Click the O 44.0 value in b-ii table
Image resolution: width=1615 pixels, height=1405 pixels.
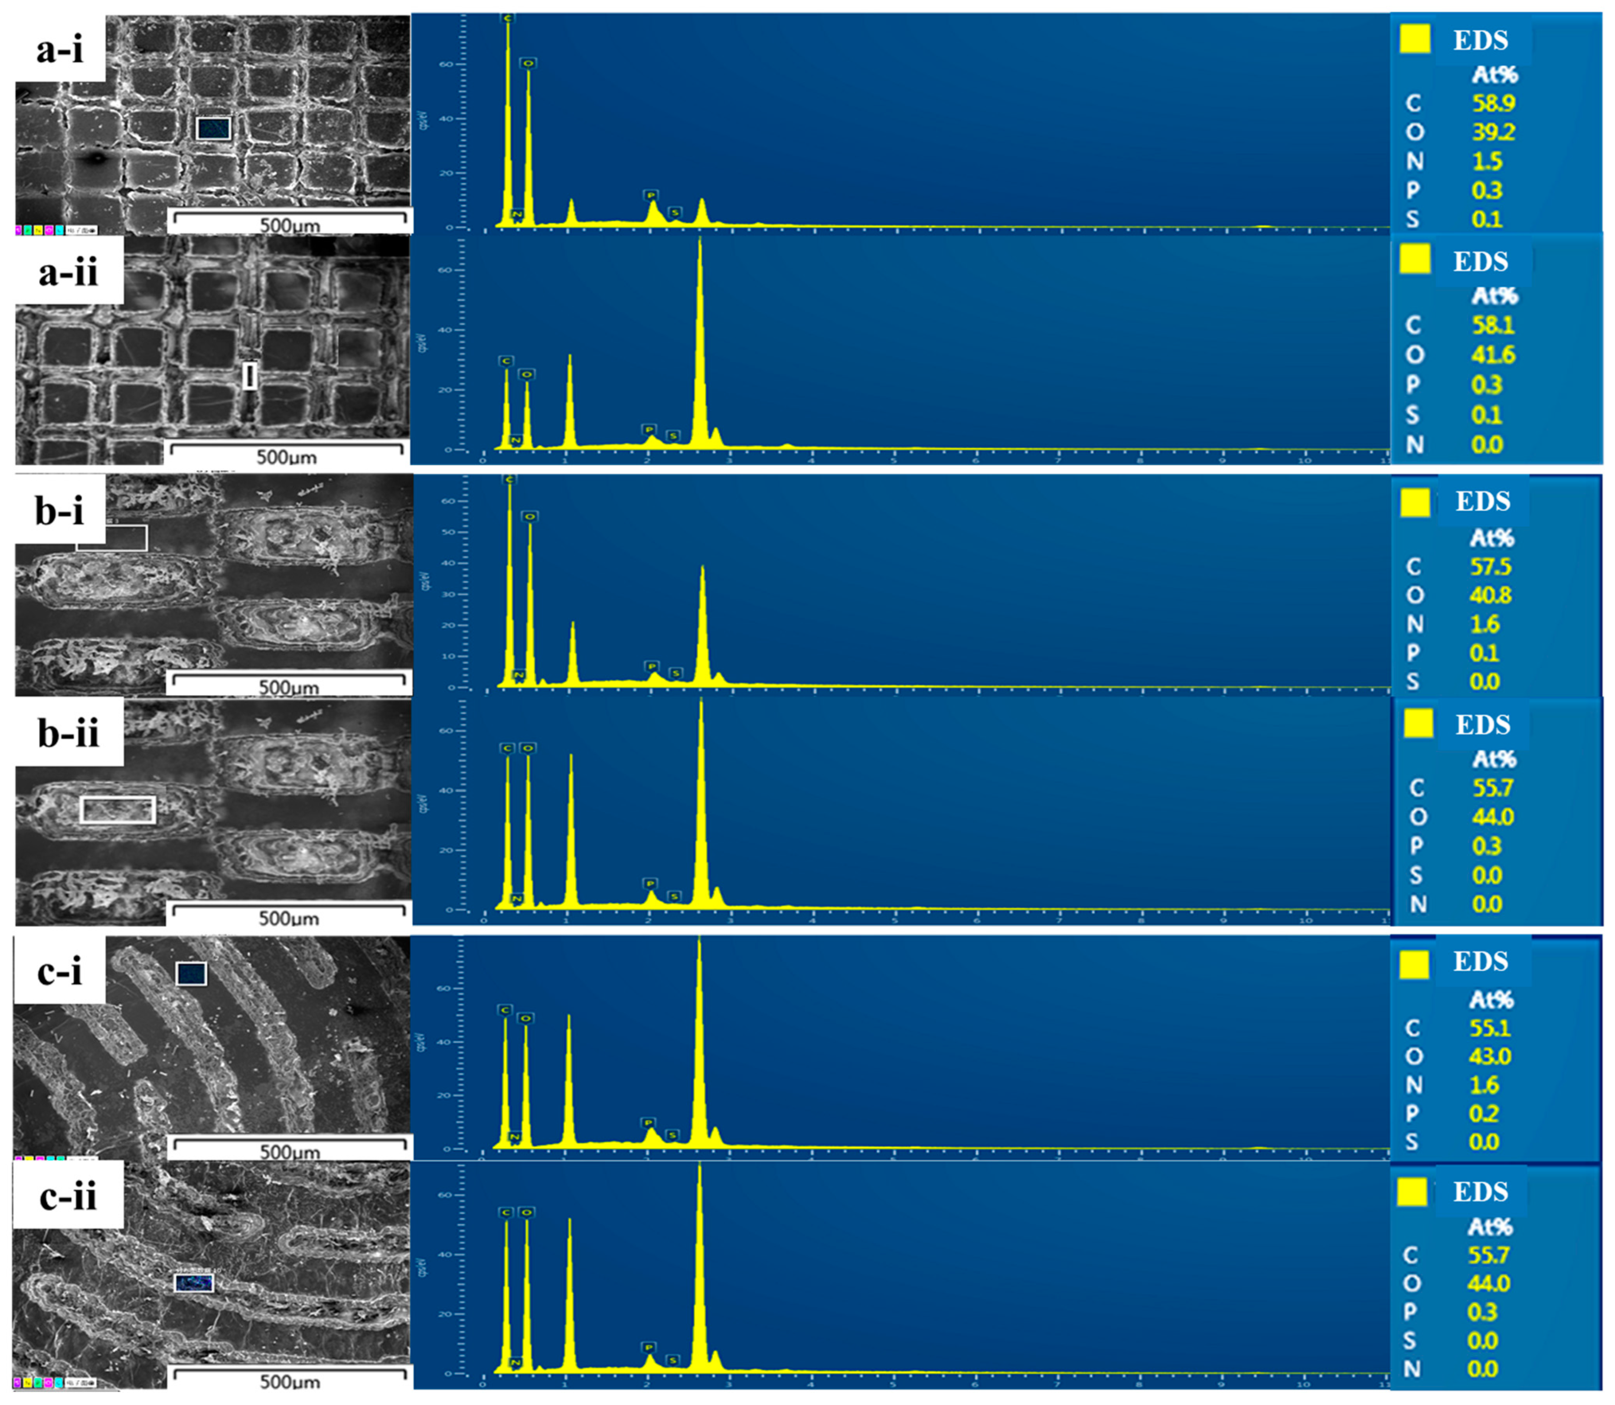coord(1492,817)
